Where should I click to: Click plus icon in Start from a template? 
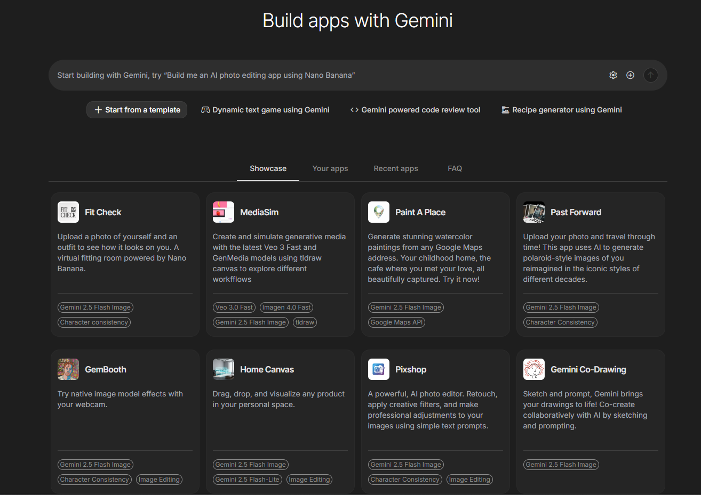pyautogui.click(x=98, y=110)
